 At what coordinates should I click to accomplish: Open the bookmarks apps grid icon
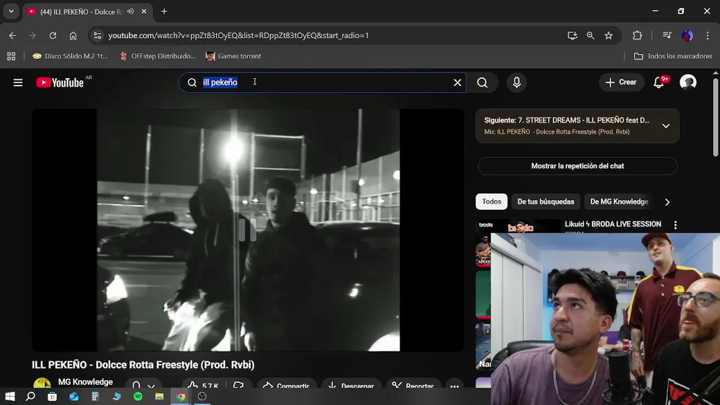coord(11,56)
